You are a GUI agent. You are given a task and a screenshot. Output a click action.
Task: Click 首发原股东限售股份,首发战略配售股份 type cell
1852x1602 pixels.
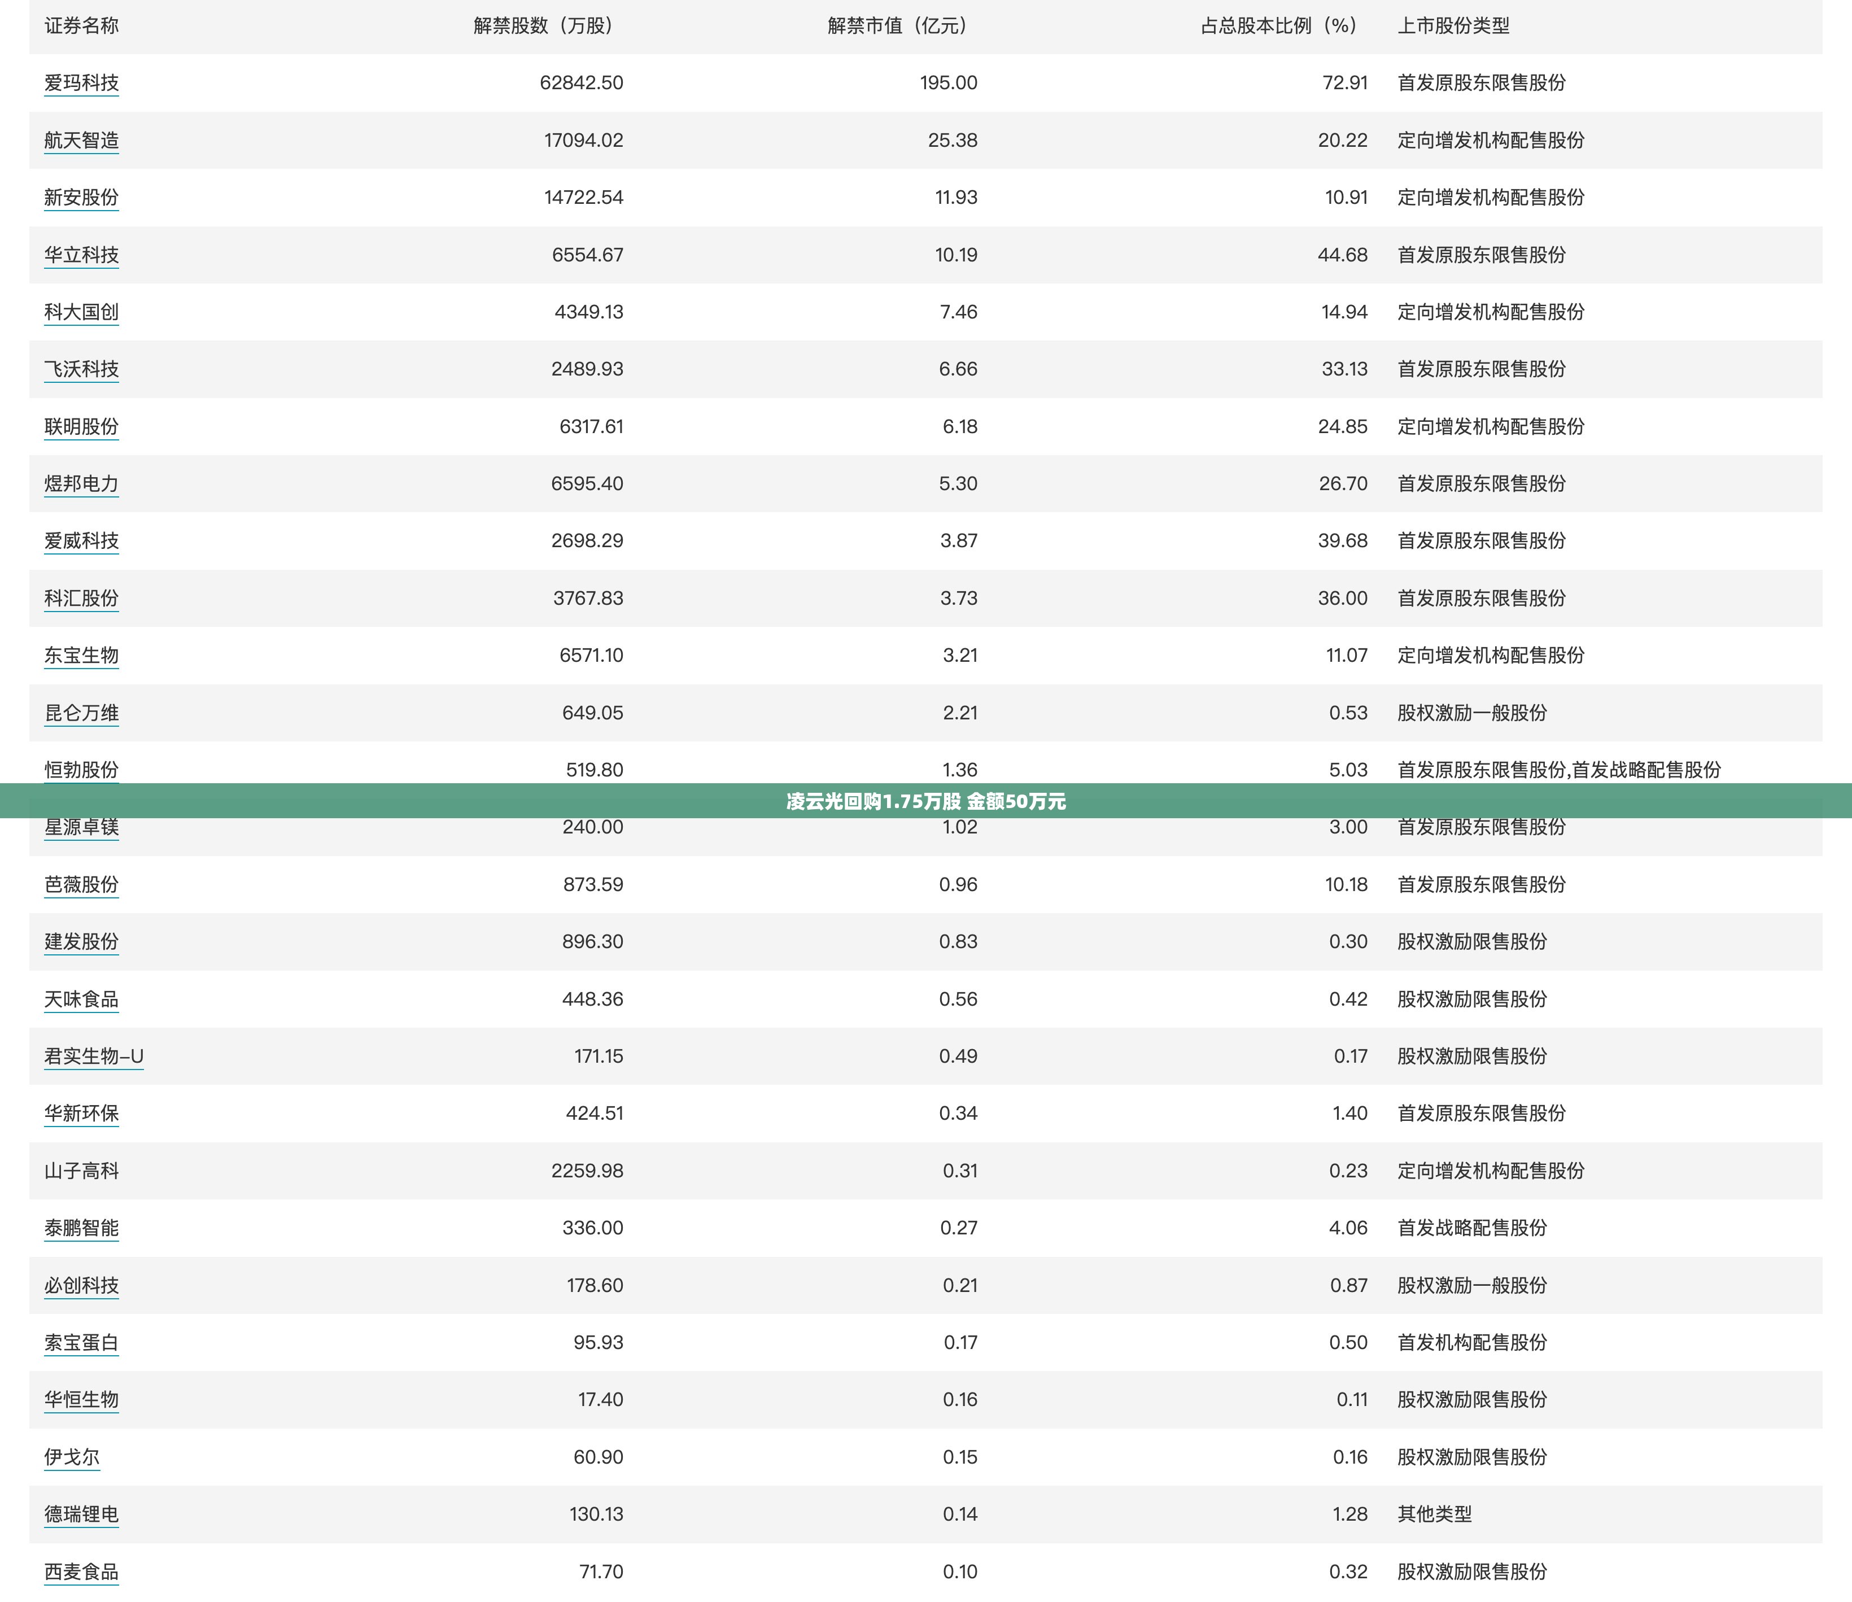1559,770
